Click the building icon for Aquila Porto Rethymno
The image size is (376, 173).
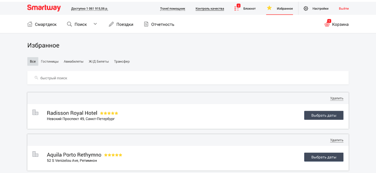[35, 154]
